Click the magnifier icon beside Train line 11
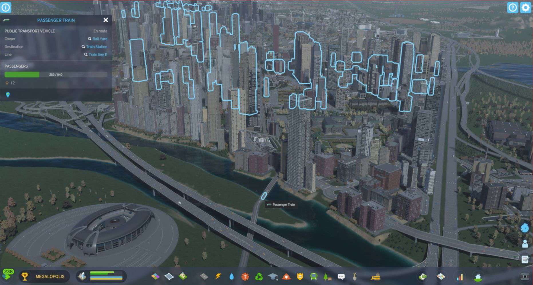 click(x=86, y=54)
